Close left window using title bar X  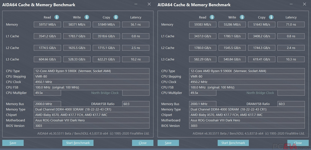[149, 4]
